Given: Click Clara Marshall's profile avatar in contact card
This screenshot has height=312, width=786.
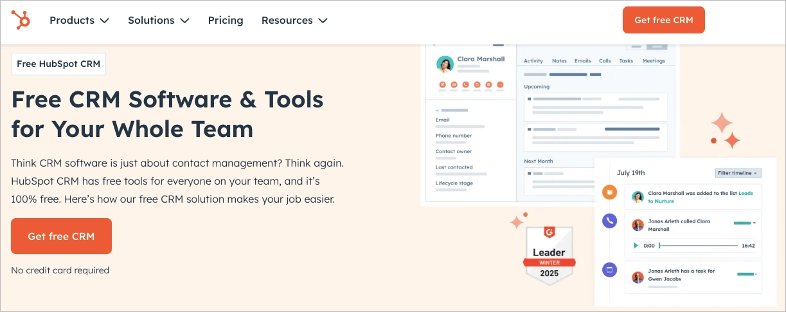Looking at the screenshot, I should [x=445, y=64].
